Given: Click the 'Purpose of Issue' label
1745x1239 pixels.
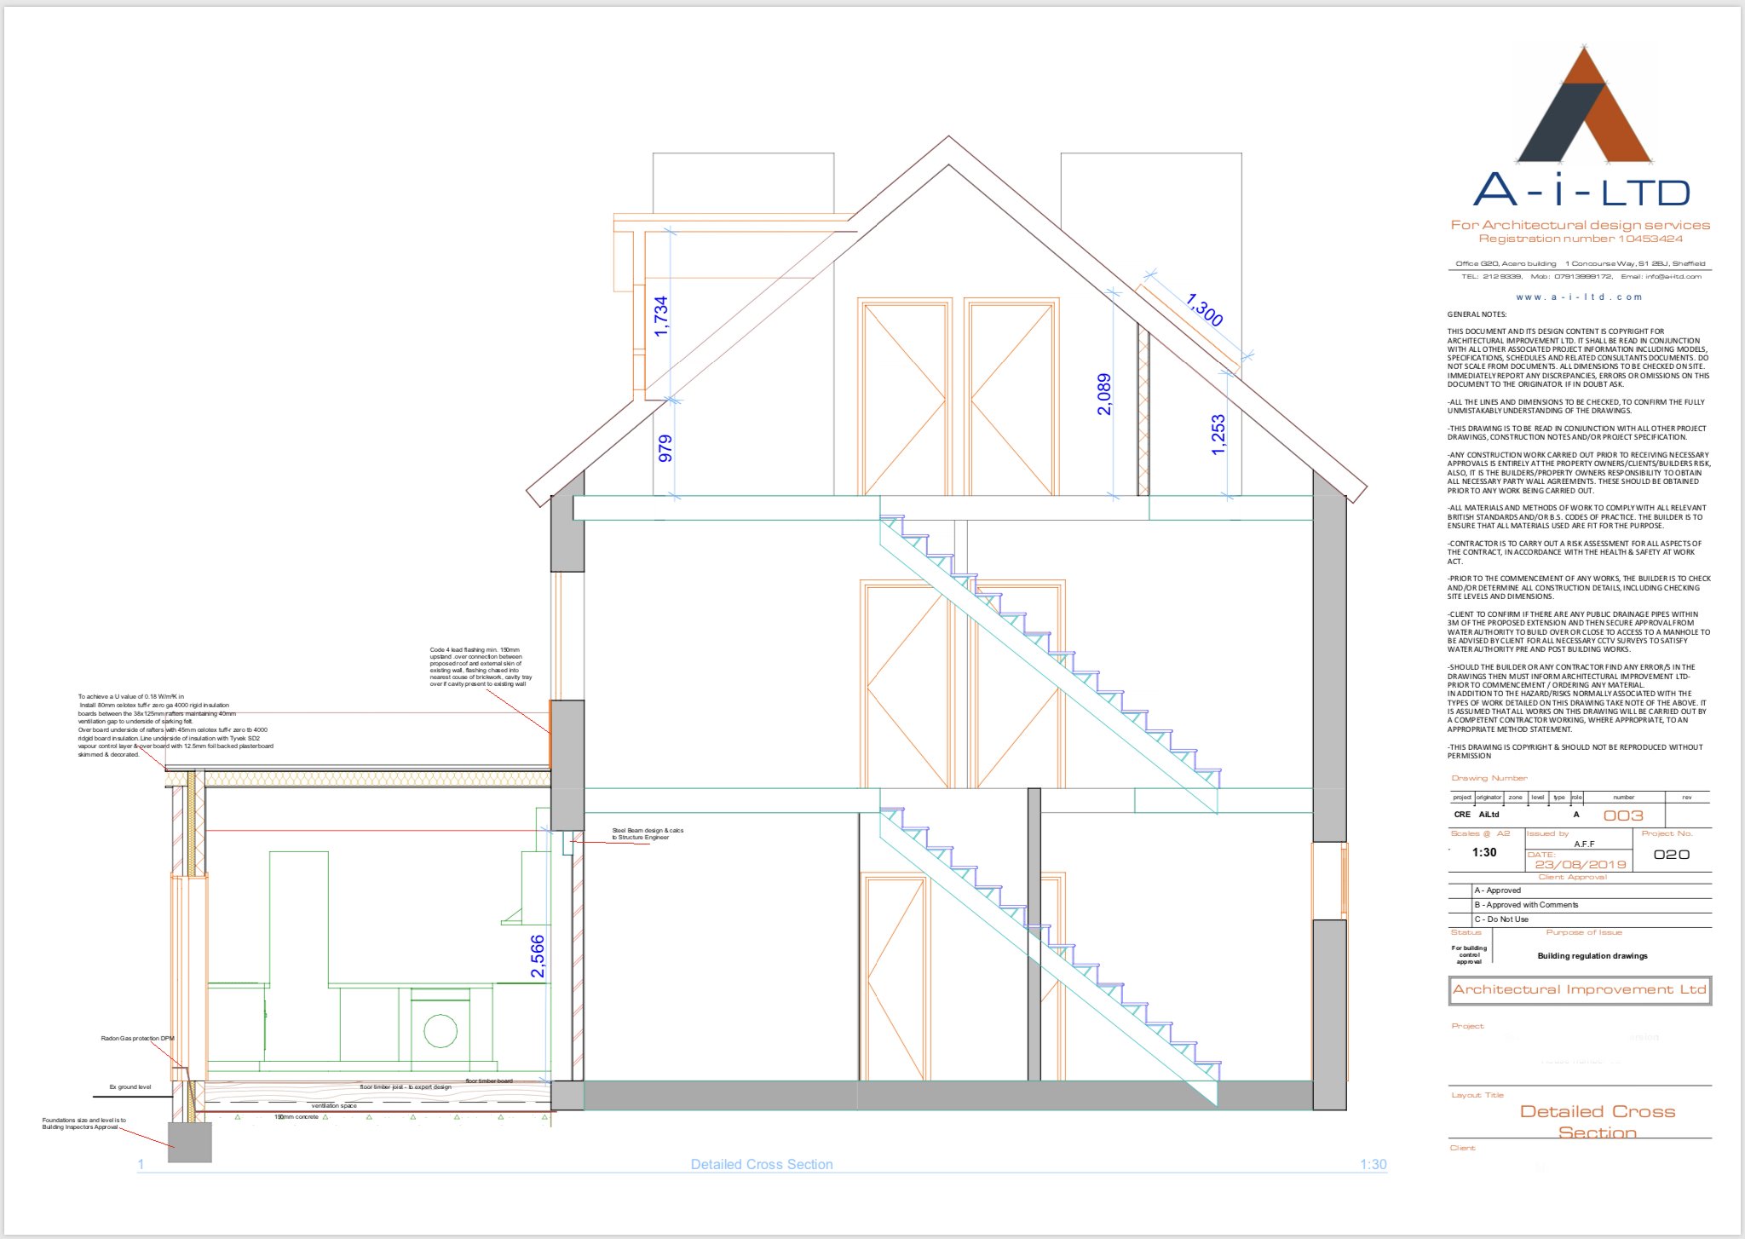Looking at the screenshot, I should 1584,932.
